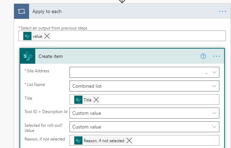Click the Apply to each header title
Image resolution: width=231 pixels, height=148 pixels.
(47, 11)
